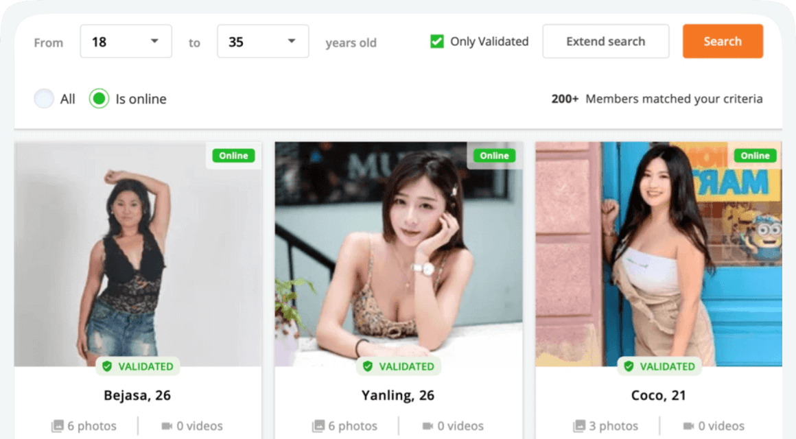Open Bejasa's profile photo
The image size is (796, 439).
[x=137, y=254]
